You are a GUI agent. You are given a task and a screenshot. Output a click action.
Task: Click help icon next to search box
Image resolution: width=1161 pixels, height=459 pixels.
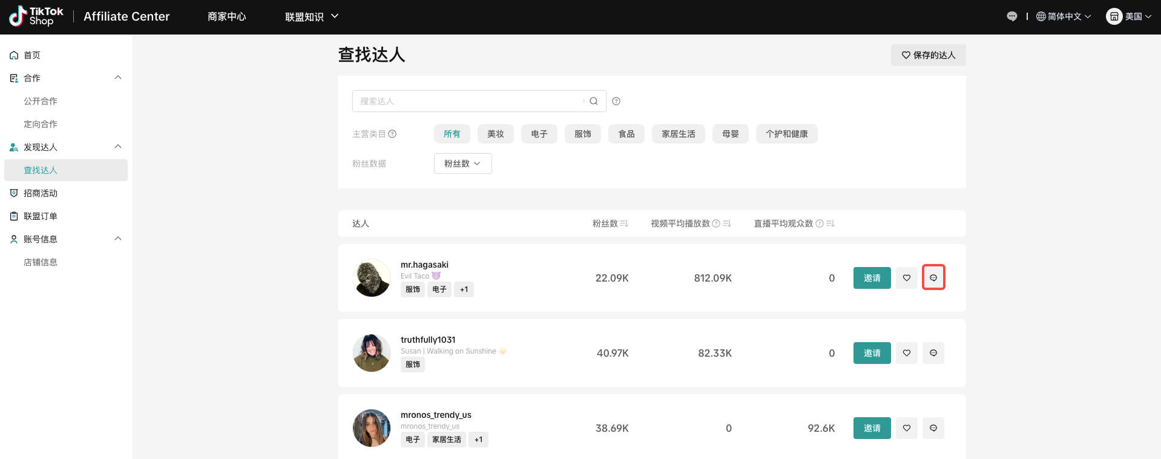(616, 101)
